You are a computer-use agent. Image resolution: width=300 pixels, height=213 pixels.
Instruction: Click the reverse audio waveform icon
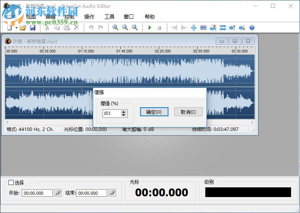(x=213, y=28)
